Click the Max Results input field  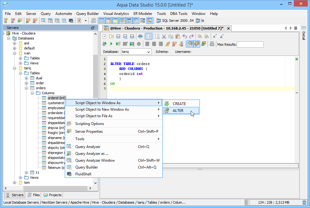tap(250, 44)
